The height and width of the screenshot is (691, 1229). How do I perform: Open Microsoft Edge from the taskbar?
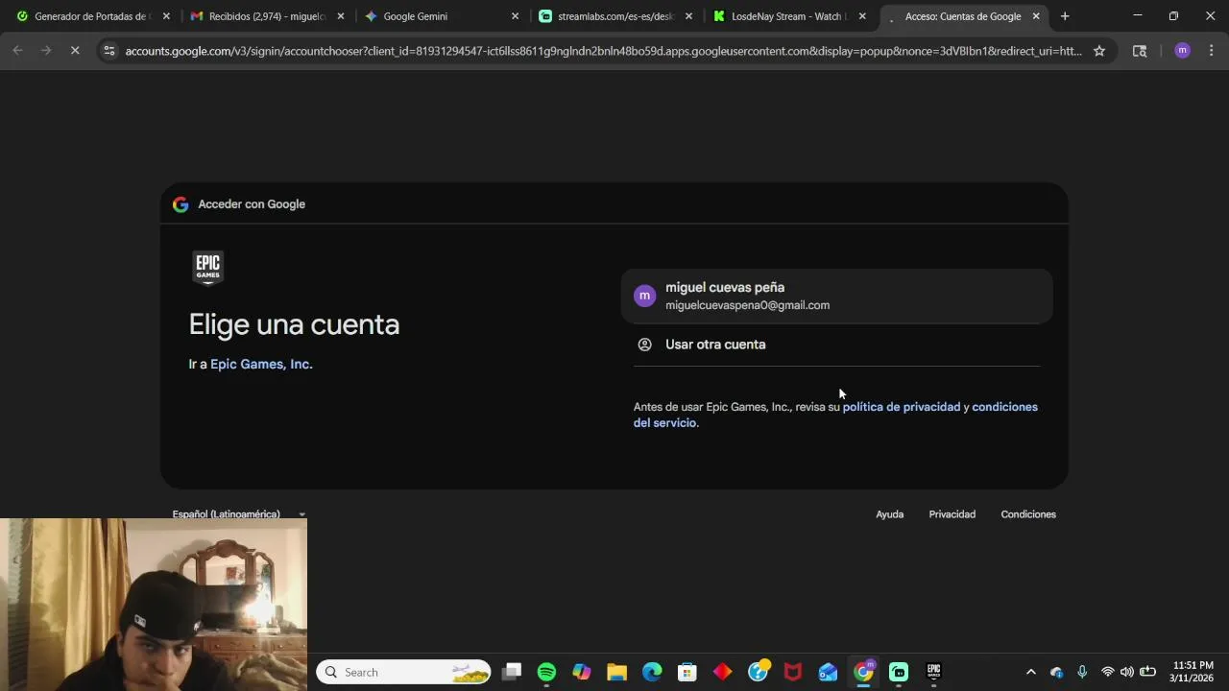click(x=652, y=672)
